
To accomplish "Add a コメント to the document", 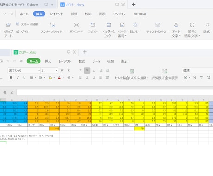I will coord(93,25).
